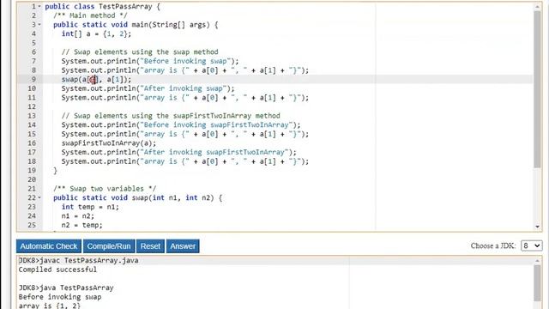Show the Answer
This screenshot has width=549, height=309.
point(183,246)
